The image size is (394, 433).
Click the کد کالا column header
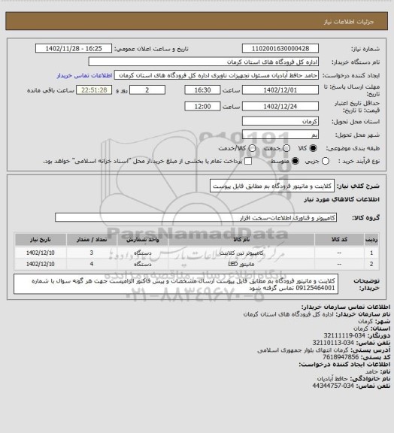(x=339, y=240)
